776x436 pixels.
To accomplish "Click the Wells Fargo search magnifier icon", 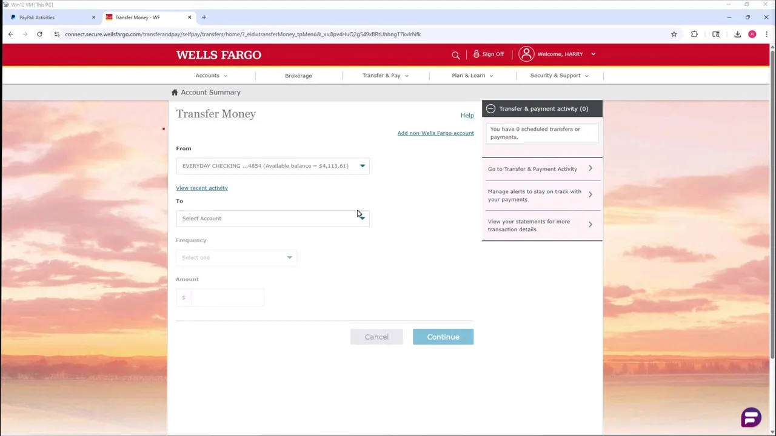I will pos(456,54).
